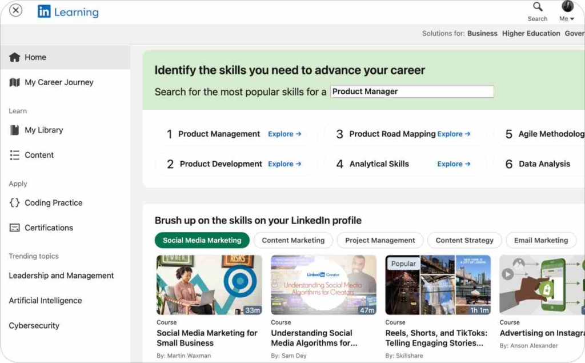The width and height of the screenshot is (585, 363).
Task: Click the LinkedIn Learning logo
Action: (x=68, y=11)
